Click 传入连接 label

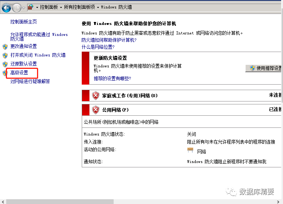93,142
